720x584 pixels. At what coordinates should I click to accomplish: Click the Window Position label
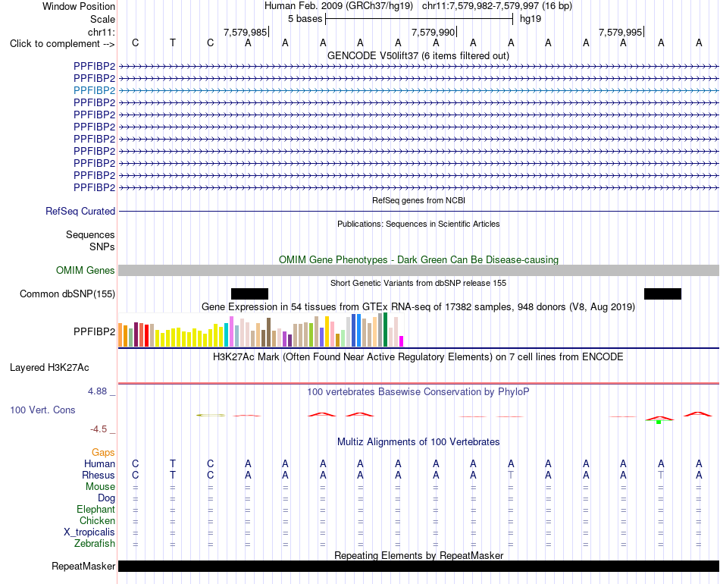[79, 6]
